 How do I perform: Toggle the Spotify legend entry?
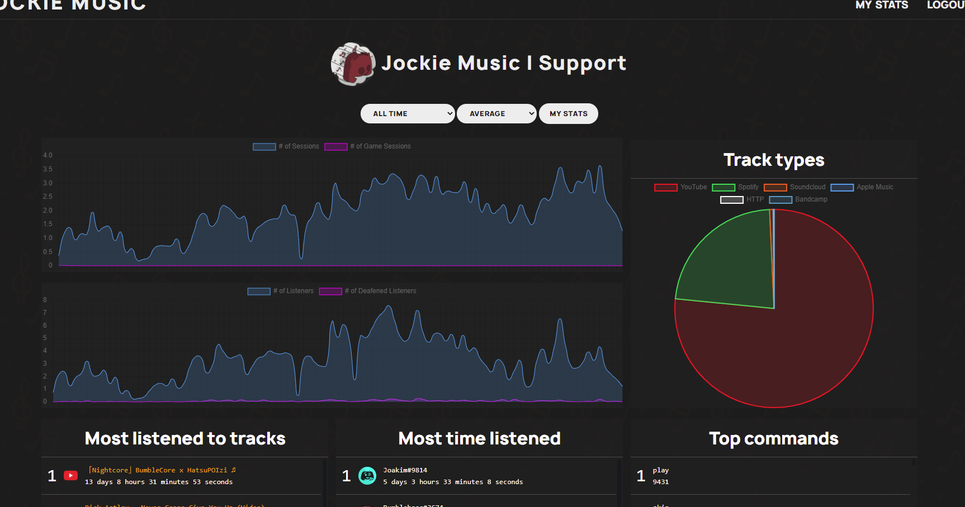tap(735, 187)
